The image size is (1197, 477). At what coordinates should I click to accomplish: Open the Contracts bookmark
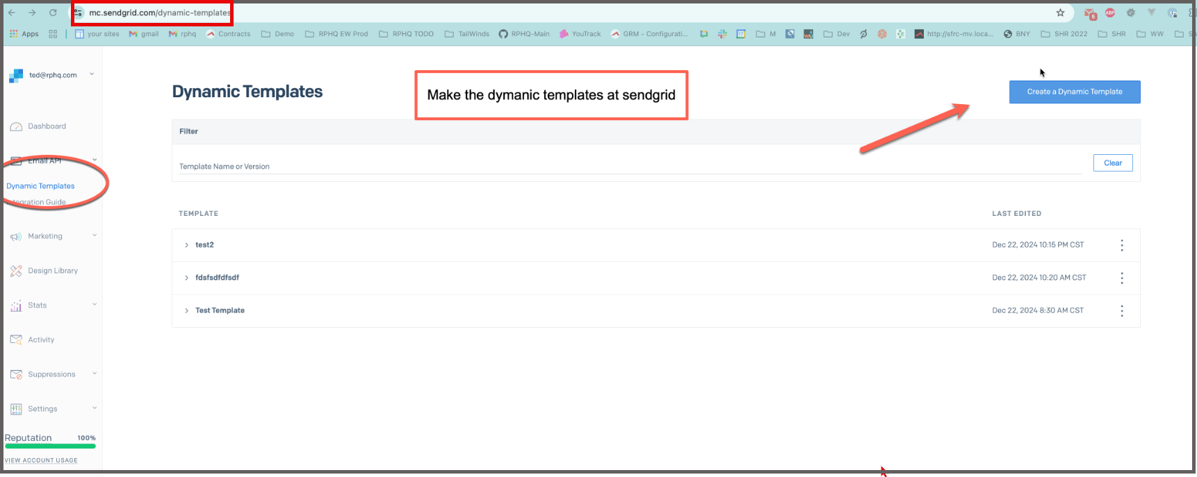228,34
